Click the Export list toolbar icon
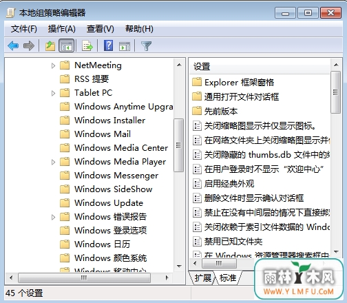This screenshot has height=303, width=347. 87,45
